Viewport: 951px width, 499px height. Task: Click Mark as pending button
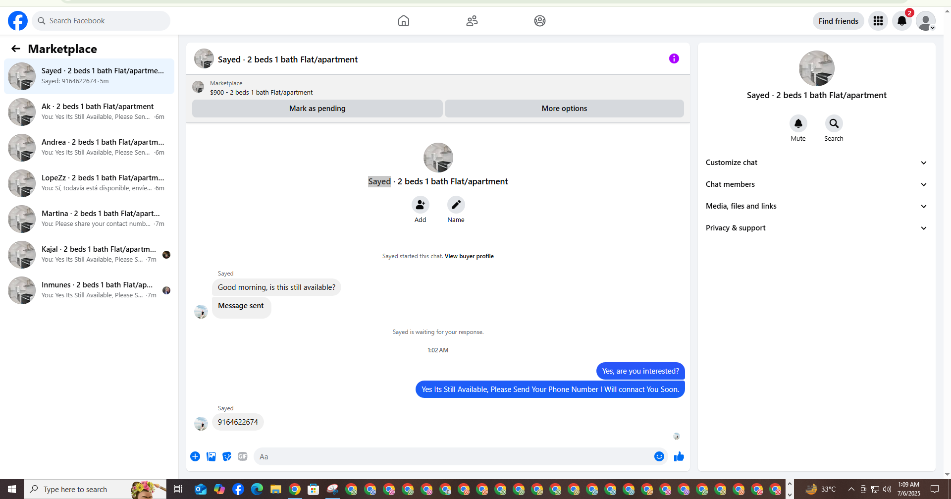(x=317, y=109)
